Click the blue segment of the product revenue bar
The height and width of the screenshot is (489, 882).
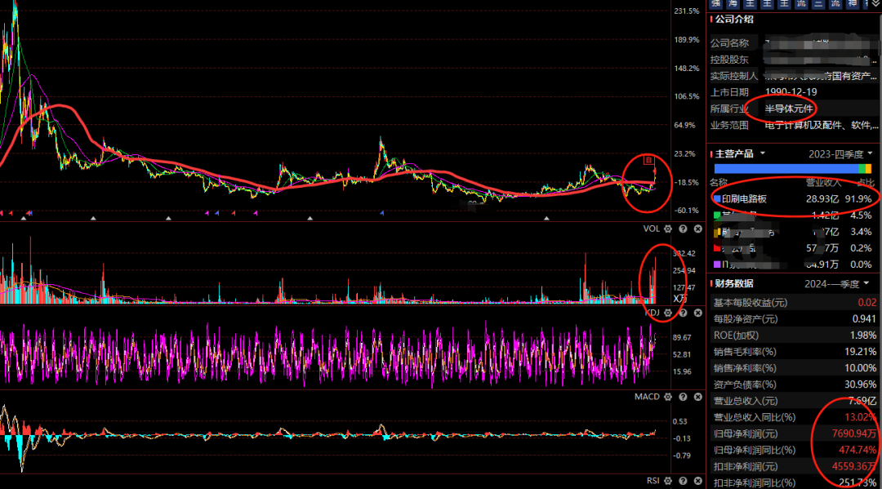[786, 169]
